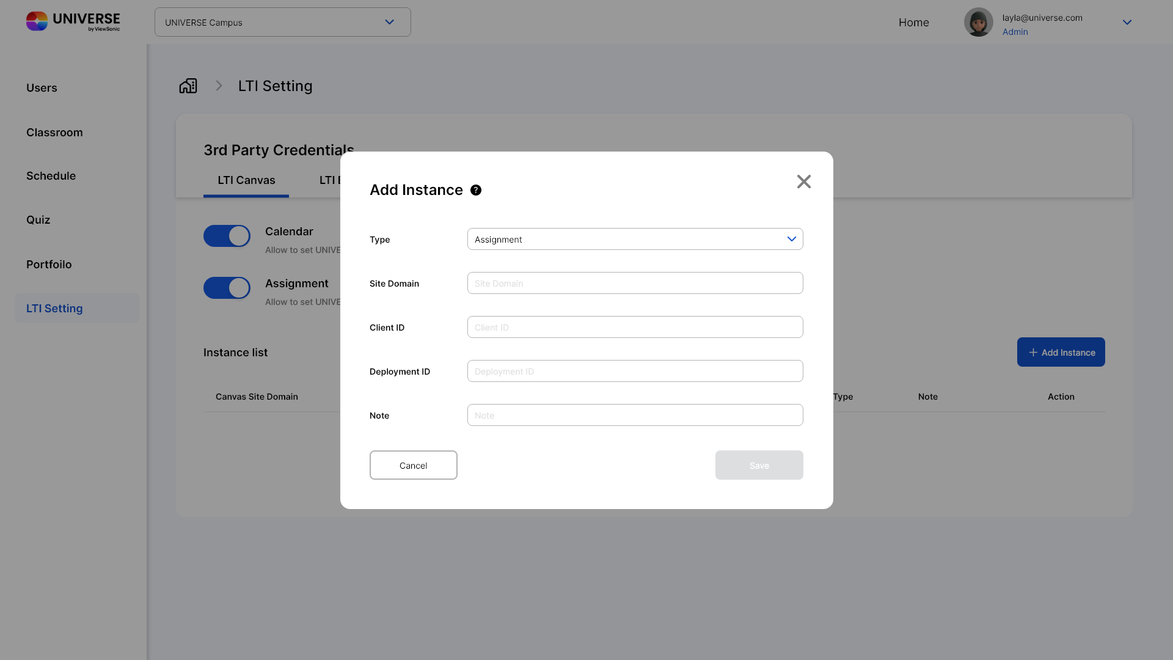Close the Add Instance dialog
The image size is (1173, 660).
pyautogui.click(x=803, y=182)
